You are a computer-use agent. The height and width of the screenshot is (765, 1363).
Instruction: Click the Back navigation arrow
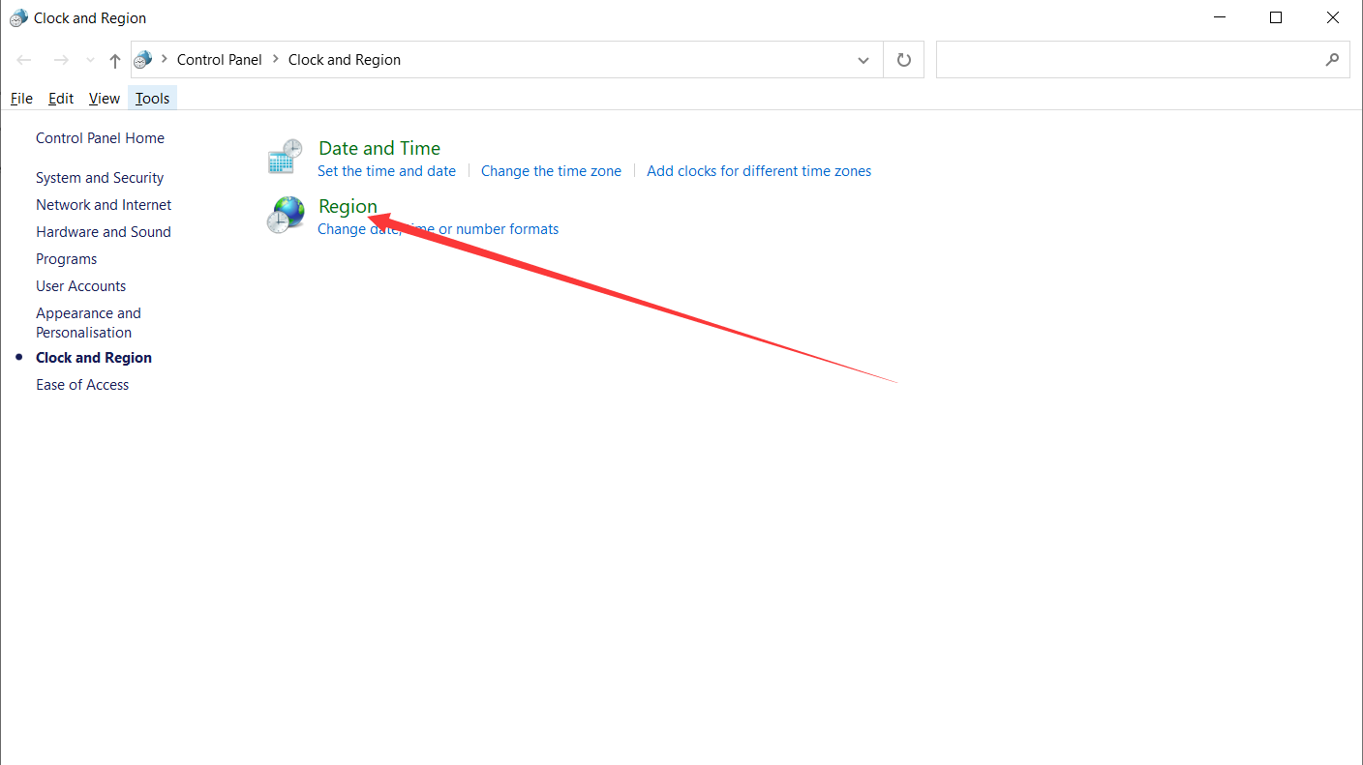[25, 60]
